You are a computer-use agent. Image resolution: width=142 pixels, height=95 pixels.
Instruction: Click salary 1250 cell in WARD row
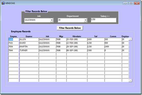96,43
